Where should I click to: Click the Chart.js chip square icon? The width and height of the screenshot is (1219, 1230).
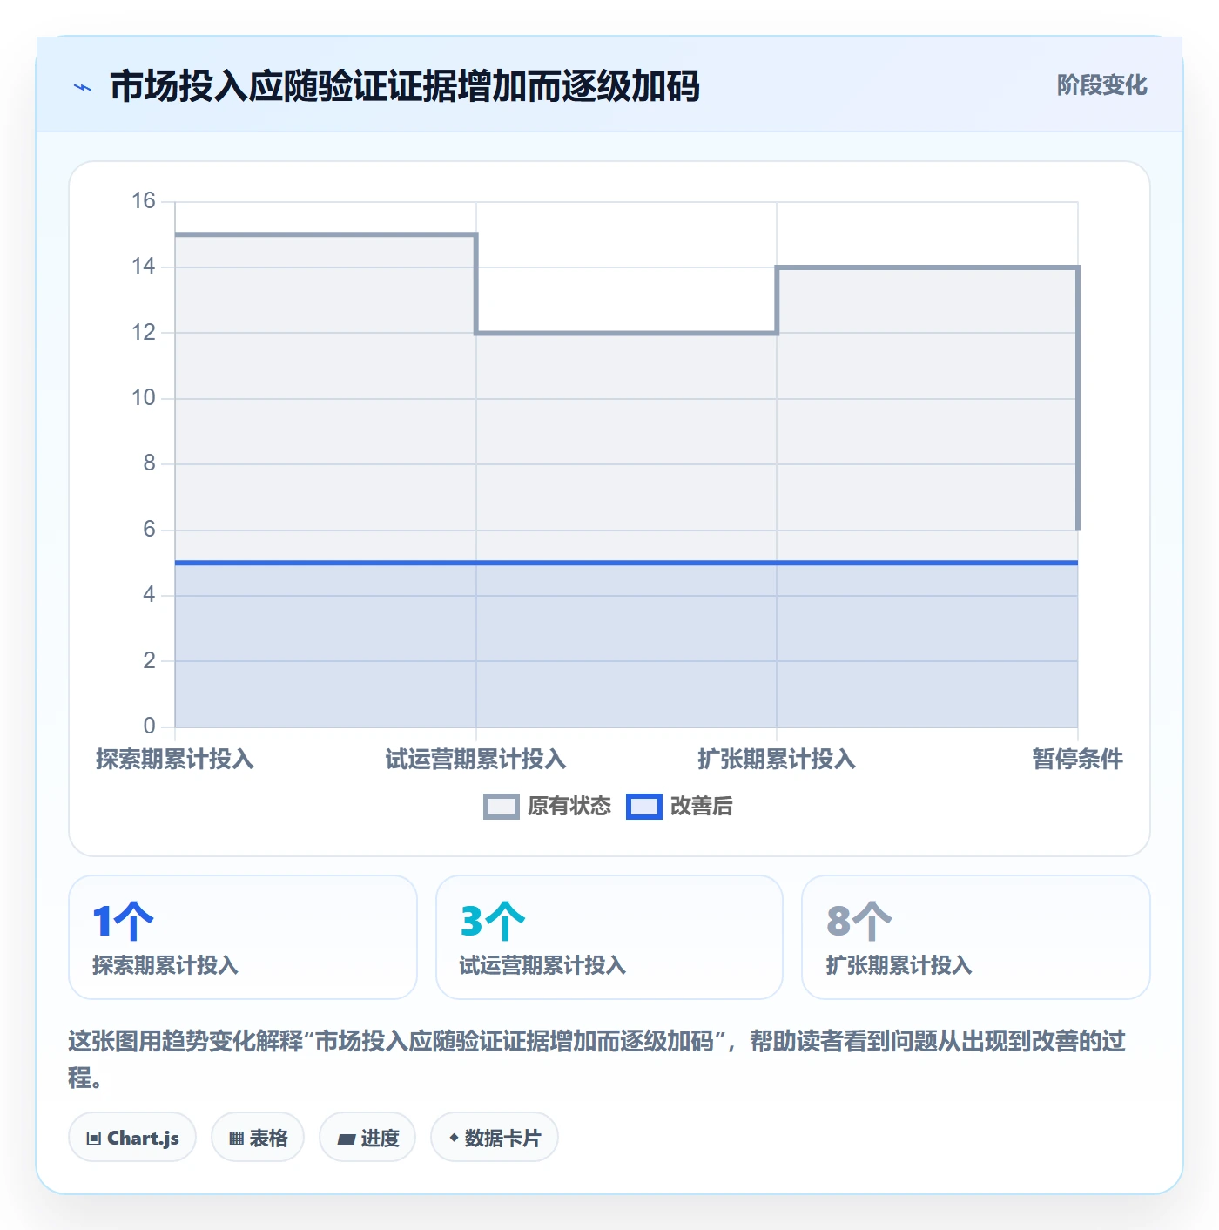point(94,1139)
